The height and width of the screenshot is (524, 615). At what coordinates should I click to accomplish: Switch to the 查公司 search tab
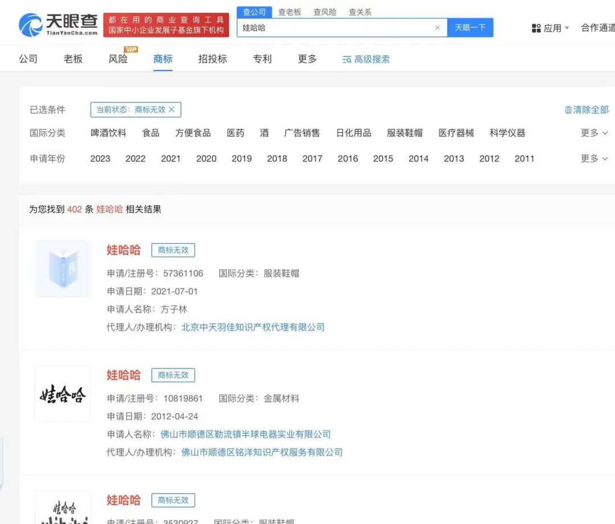254,12
